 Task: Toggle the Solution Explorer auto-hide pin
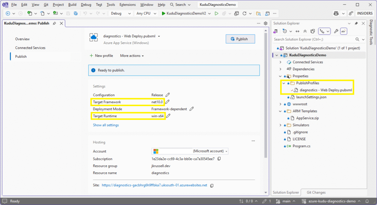coord(356,23)
